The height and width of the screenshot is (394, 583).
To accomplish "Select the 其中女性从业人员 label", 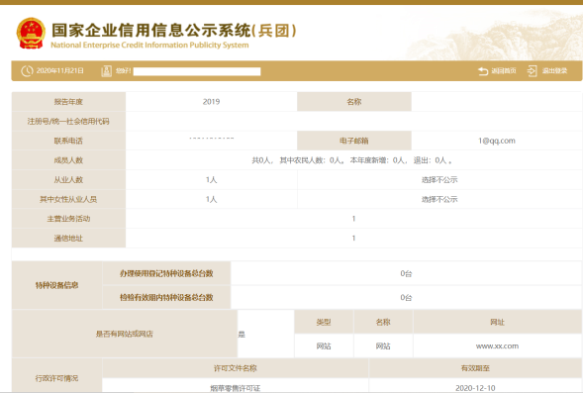I will point(68,199).
